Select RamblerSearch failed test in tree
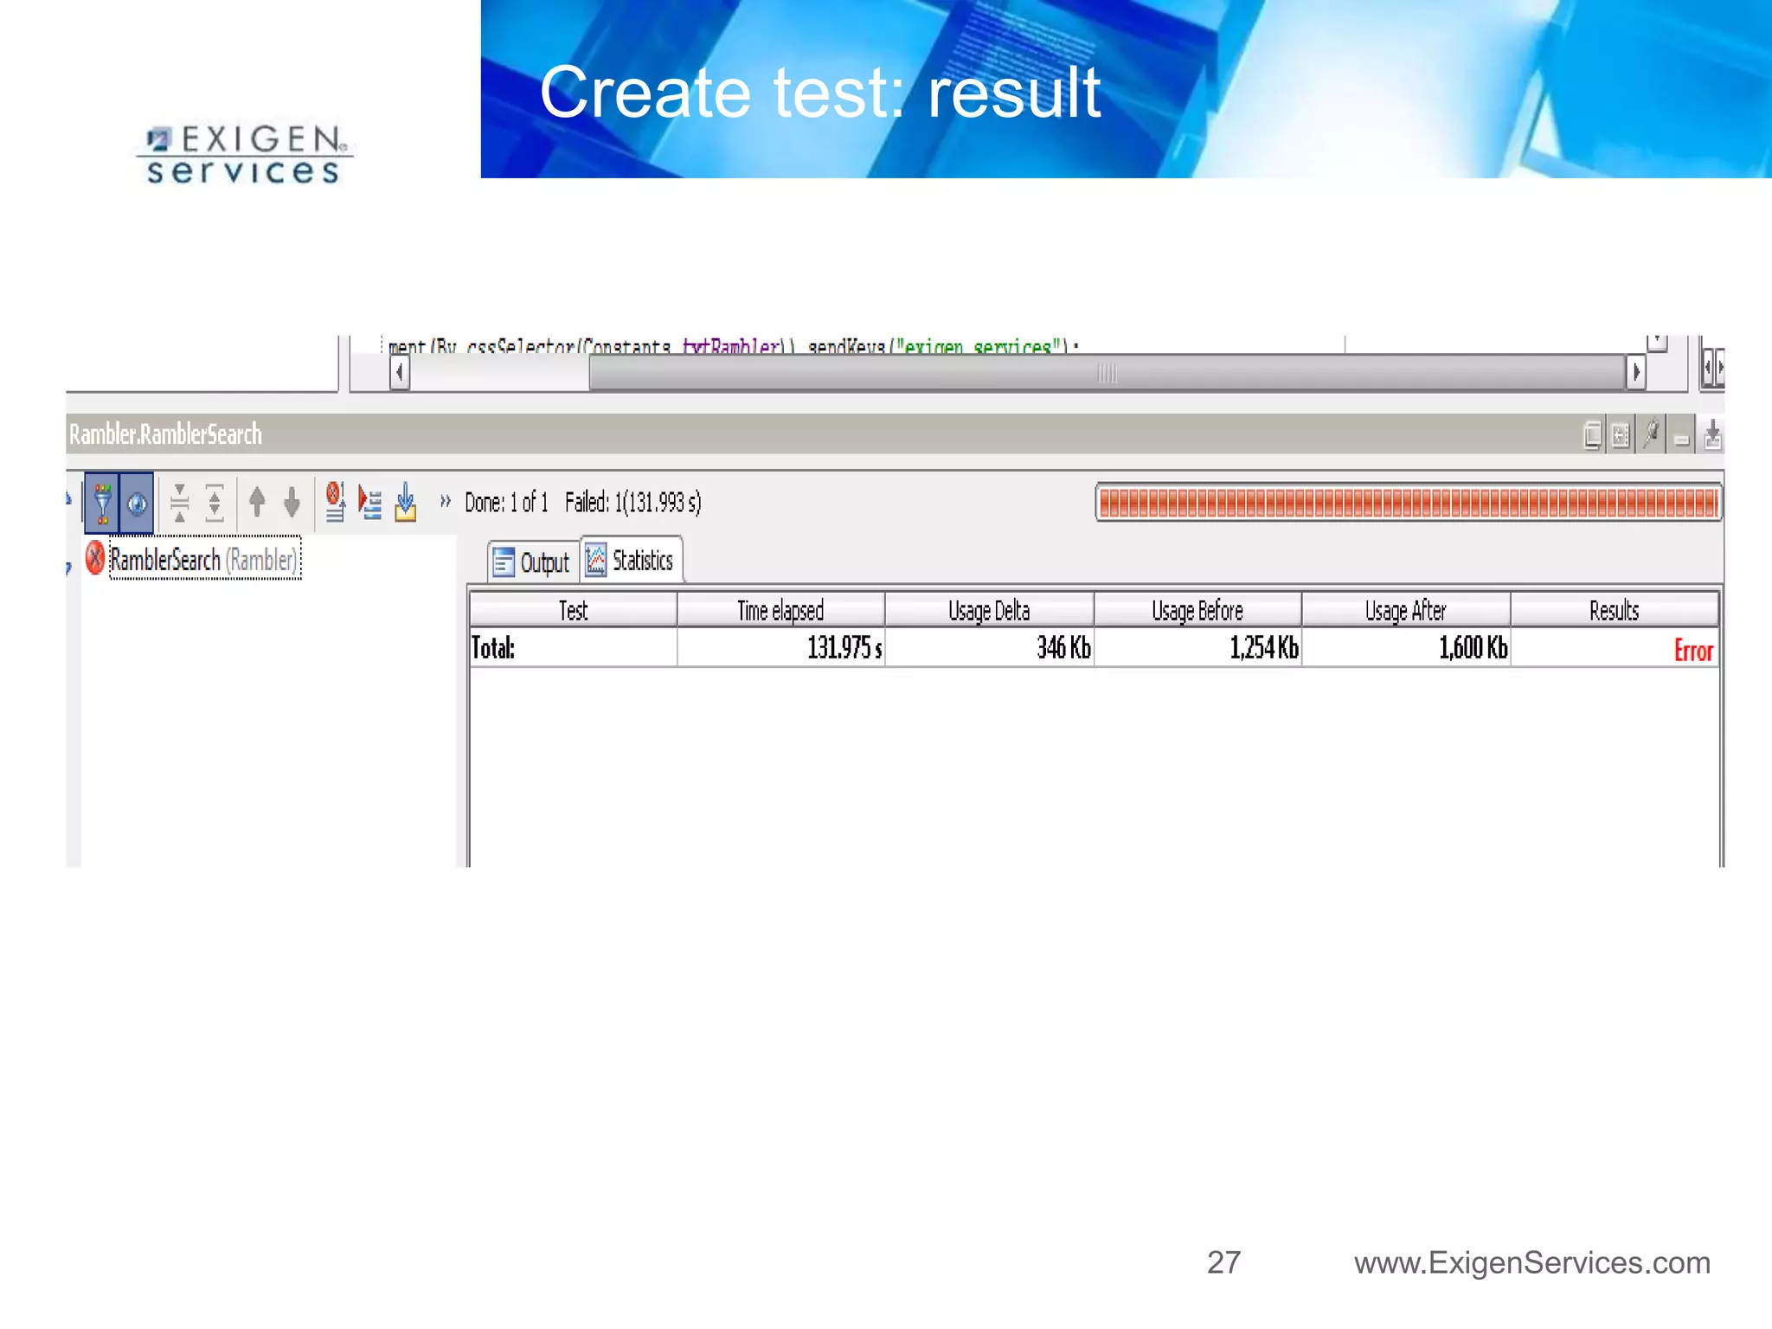 point(164,560)
